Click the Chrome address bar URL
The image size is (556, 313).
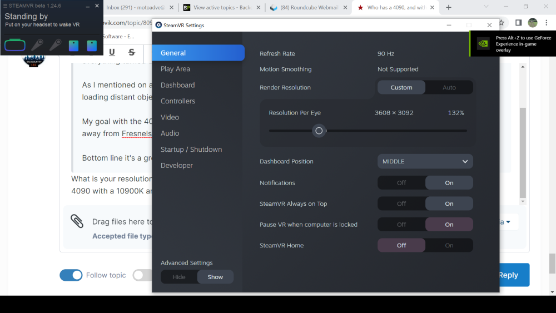click(128, 23)
